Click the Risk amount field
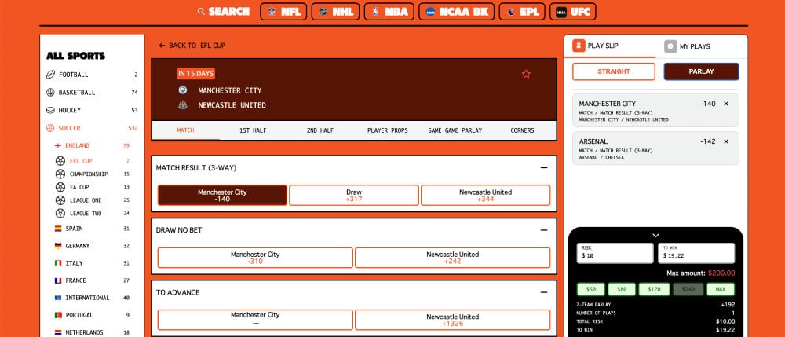The width and height of the screenshot is (785, 337). click(x=615, y=253)
